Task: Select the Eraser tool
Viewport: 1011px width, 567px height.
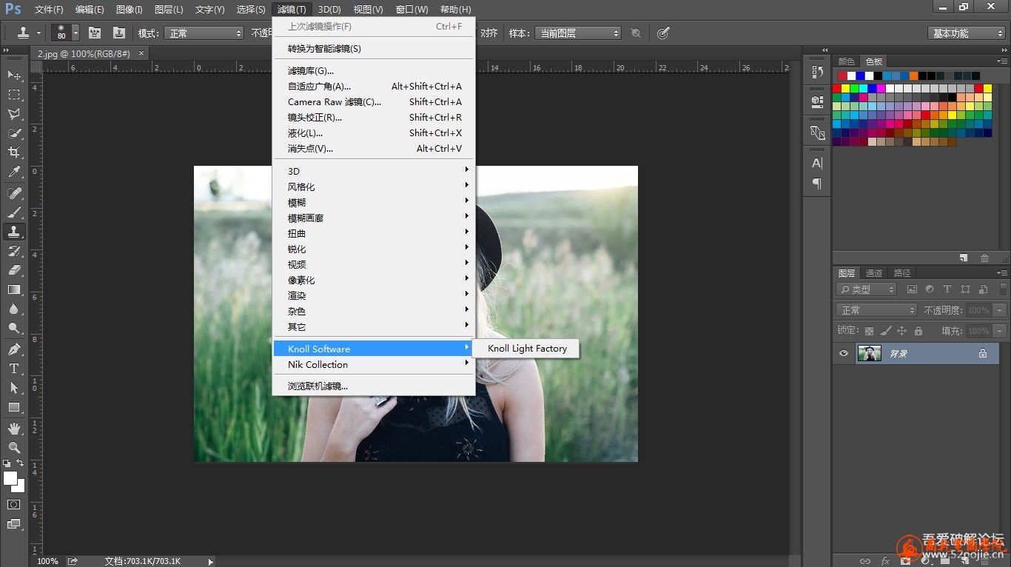Action: [13, 270]
